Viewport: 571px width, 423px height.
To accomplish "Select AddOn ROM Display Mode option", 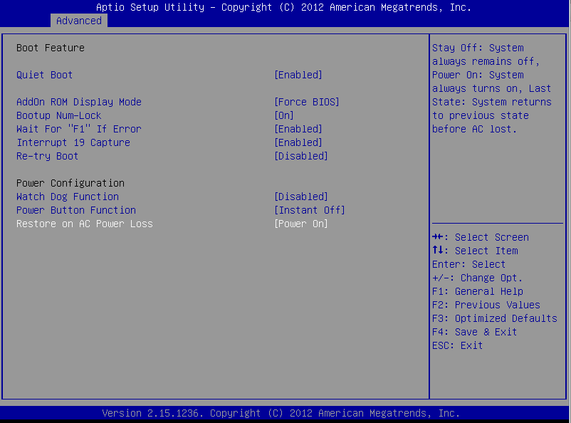I will [x=78, y=102].
